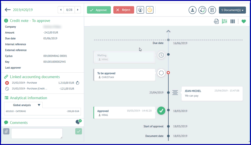Click inside the comment text box
The height and width of the screenshot is (145, 251).
(x=37, y=133)
